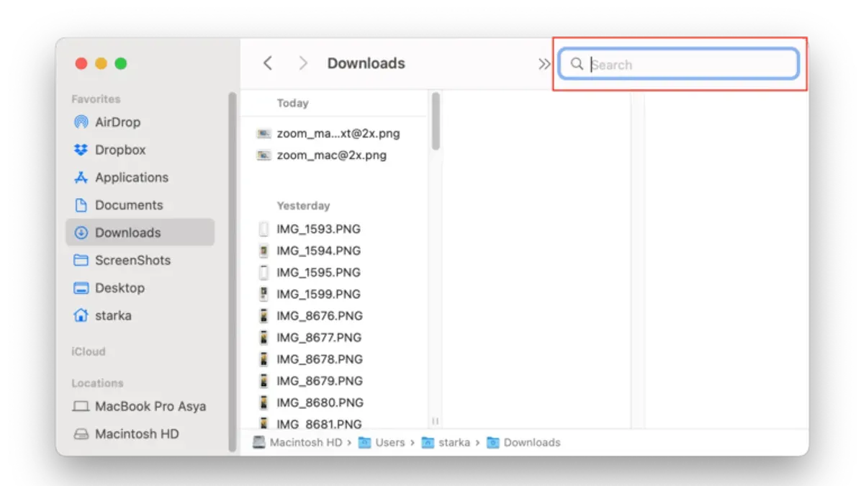Select file name IMG_1599.PNG

(319, 294)
